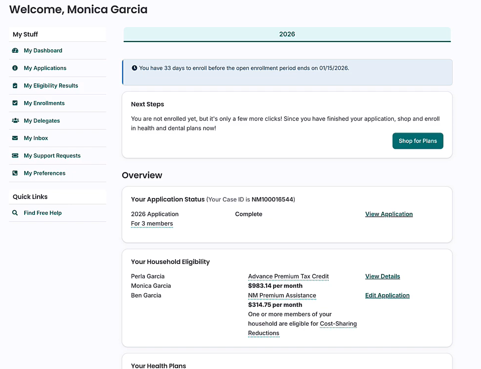This screenshot has height=369, width=481.
Task: Click the My Enrollments checkmark icon
Action: pos(15,103)
